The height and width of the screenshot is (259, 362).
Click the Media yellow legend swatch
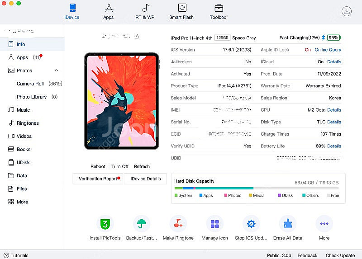(251, 195)
